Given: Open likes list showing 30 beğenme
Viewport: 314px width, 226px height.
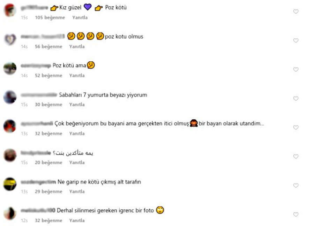Looking at the screenshot, I should click(48, 104).
